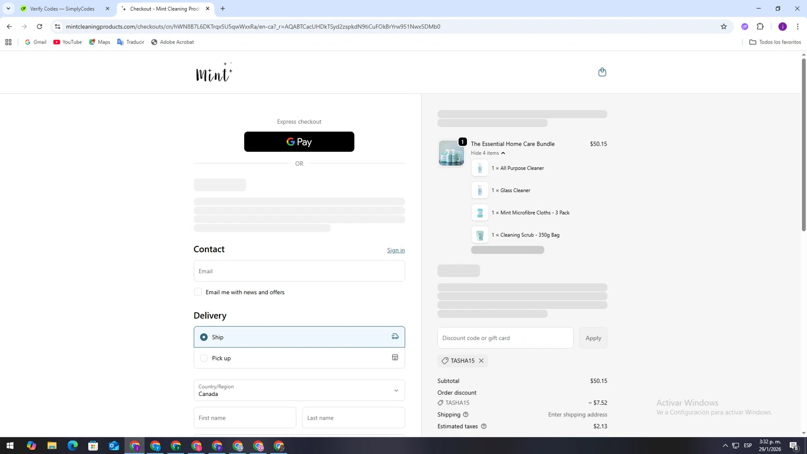Click the All Purpose Cleaner thumbnail
Screen dimensions: 807x454
(480, 168)
